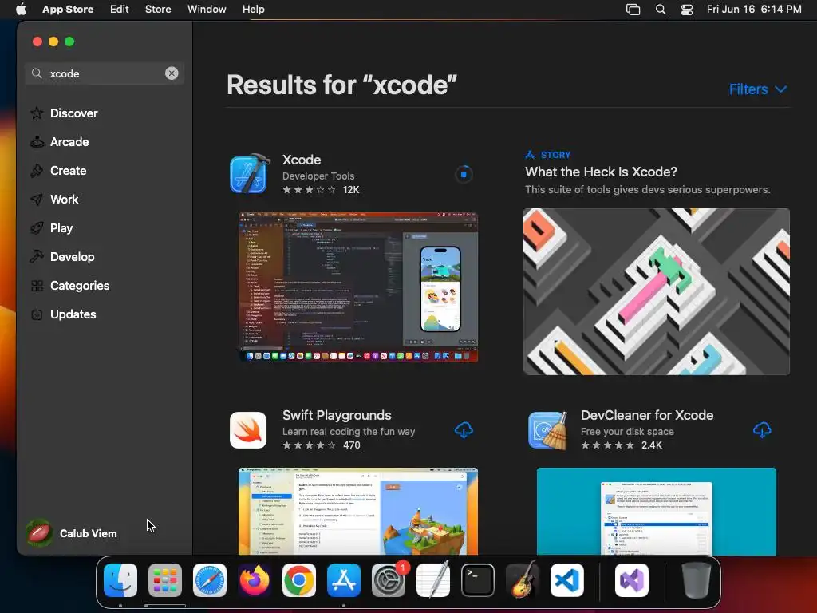This screenshot has width=817, height=613.
Task: Open the Swift Playgrounds title link
Action: point(337,415)
